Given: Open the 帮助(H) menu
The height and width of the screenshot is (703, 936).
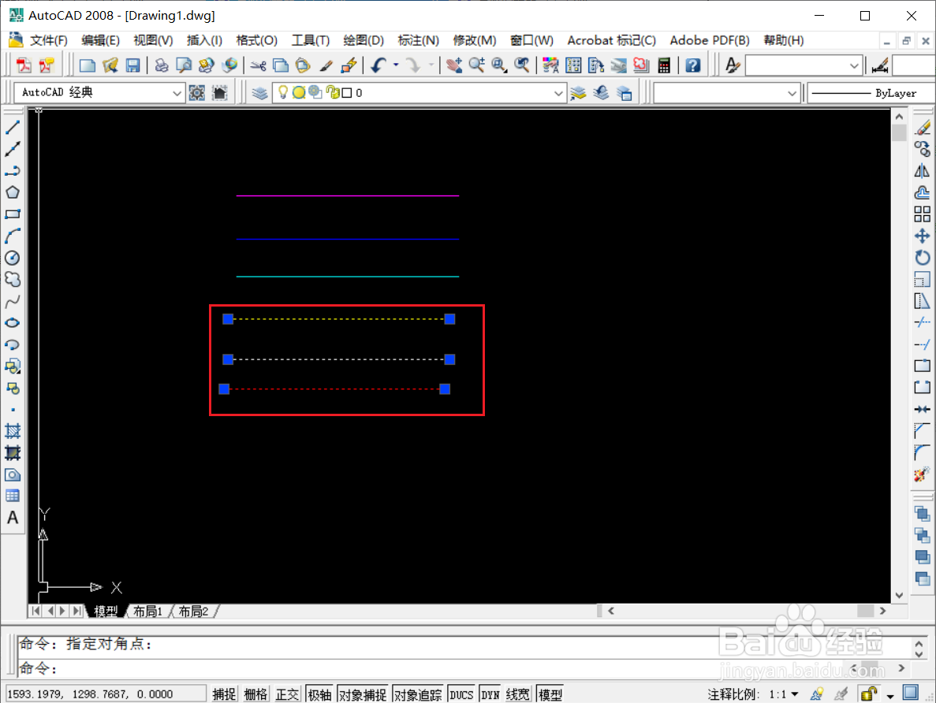Looking at the screenshot, I should (784, 40).
